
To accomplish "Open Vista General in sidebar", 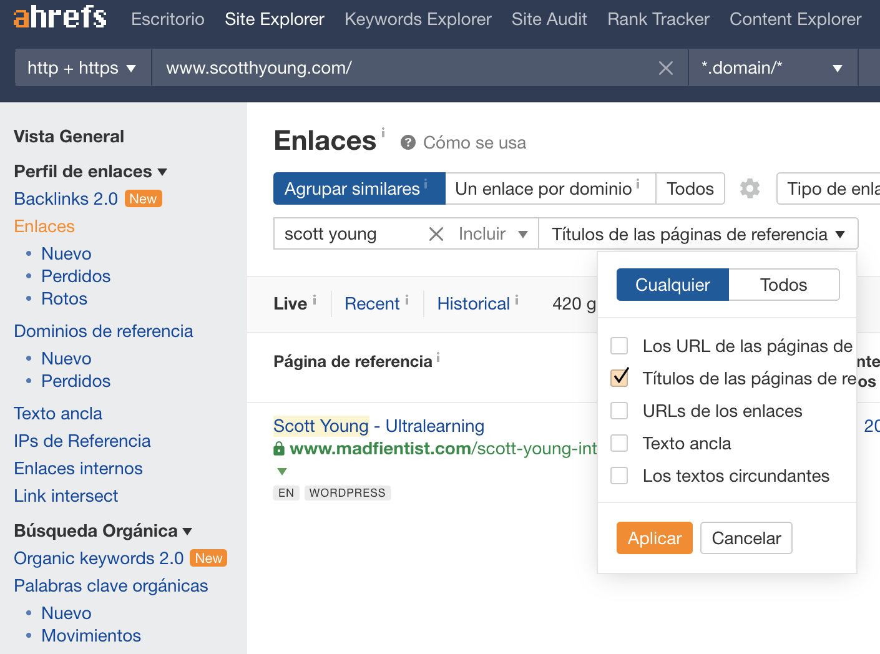I will click(69, 136).
